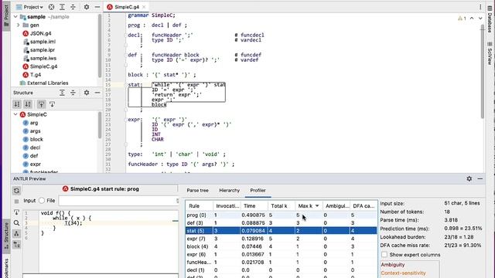The width and height of the screenshot is (495, 278).
Task: Open the Project view dropdown
Action: coord(29,7)
